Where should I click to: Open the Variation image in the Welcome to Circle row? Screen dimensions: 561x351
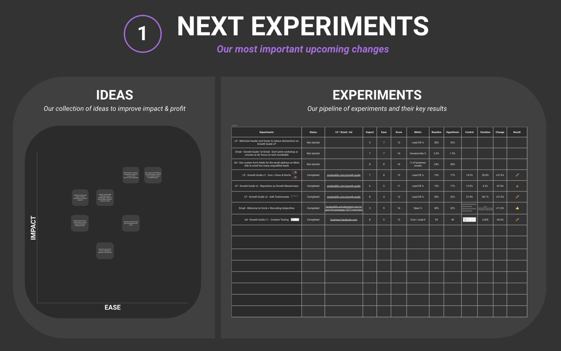coord(485,208)
